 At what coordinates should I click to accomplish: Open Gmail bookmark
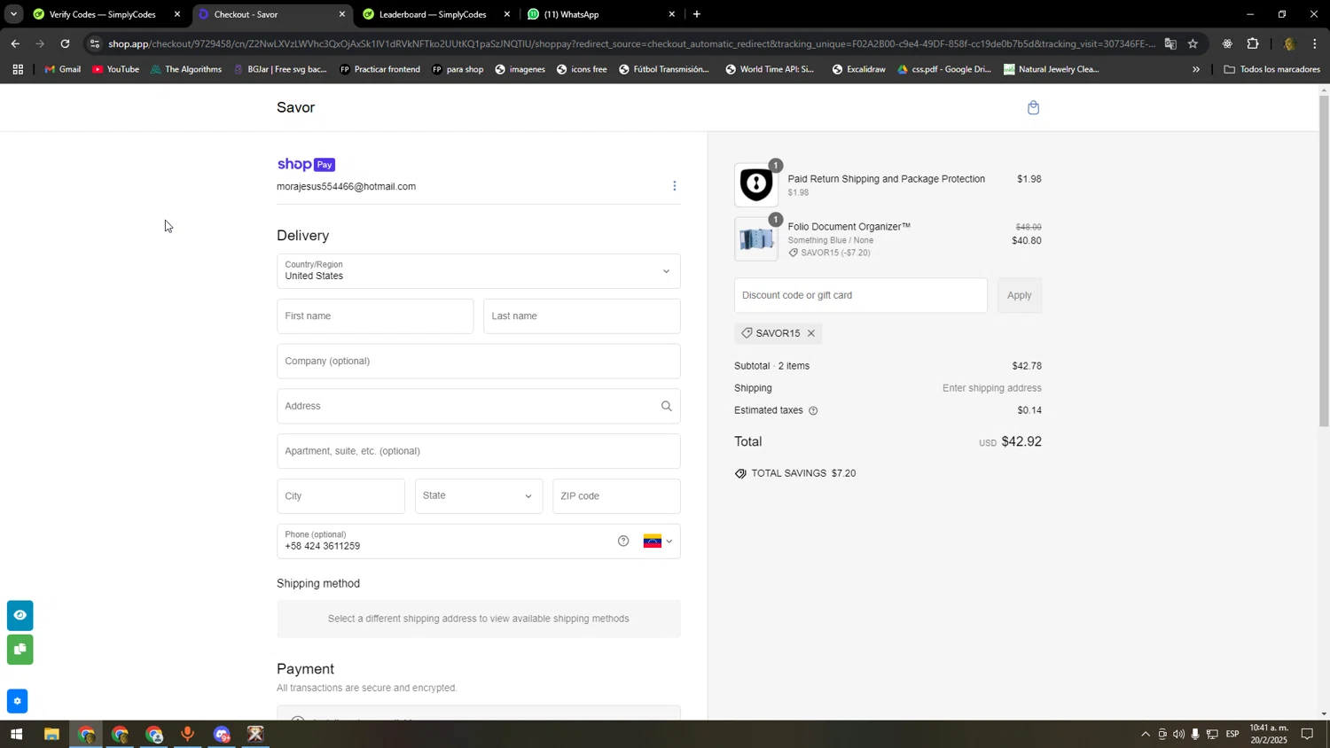coord(62,69)
